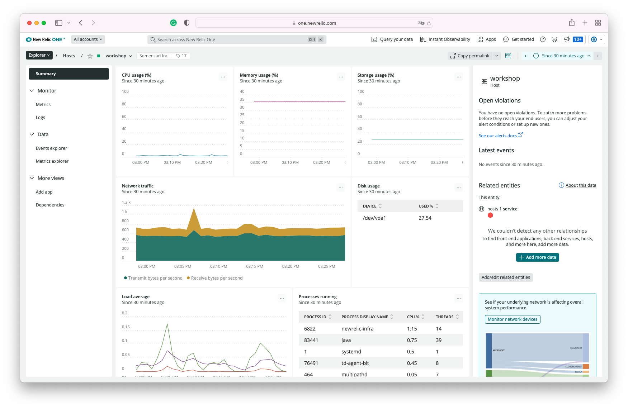Toggle Receive bytes per second legend series
Viewport: 628px width, 409px height.
[215, 278]
